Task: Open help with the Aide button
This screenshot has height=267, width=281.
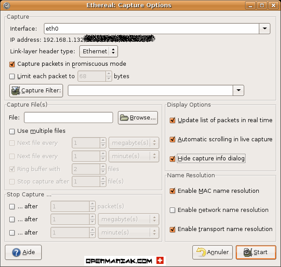Action: (23, 252)
